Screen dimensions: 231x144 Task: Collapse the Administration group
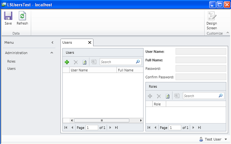[52, 53]
